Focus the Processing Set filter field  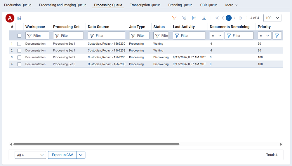(x=68, y=36)
